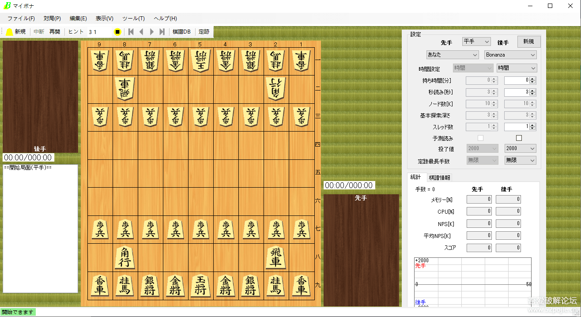Screen dimensions: 581x317
Task: Click the 後手 持ち時間 input field
Action: (516, 81)
